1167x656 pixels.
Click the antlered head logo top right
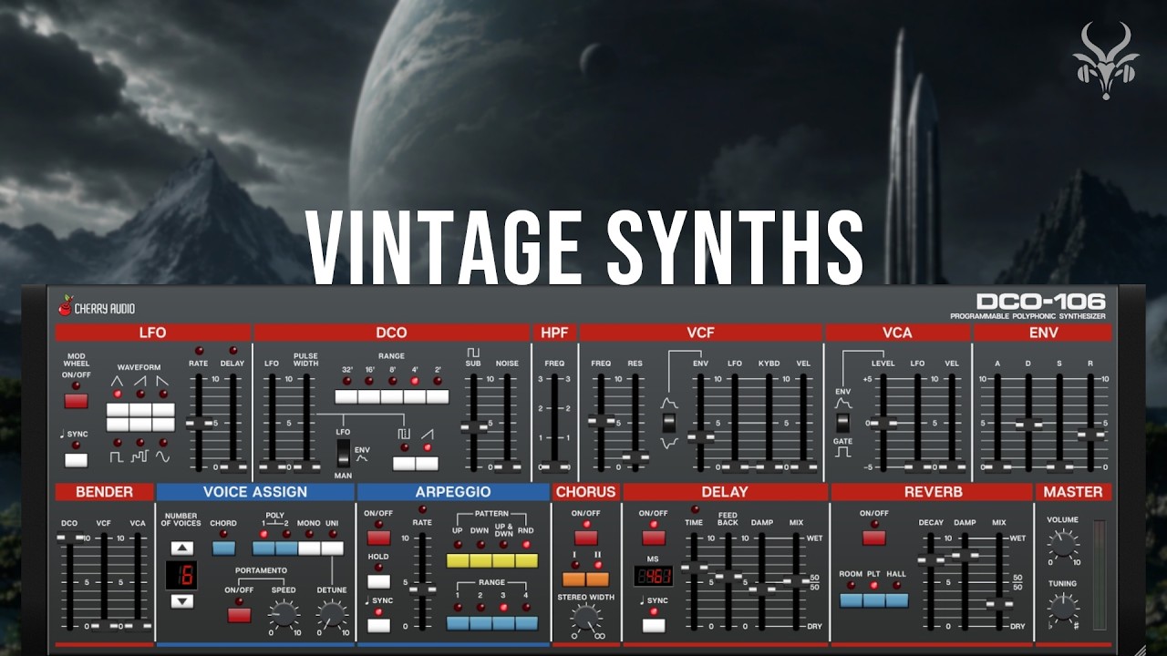[1106, 61]
